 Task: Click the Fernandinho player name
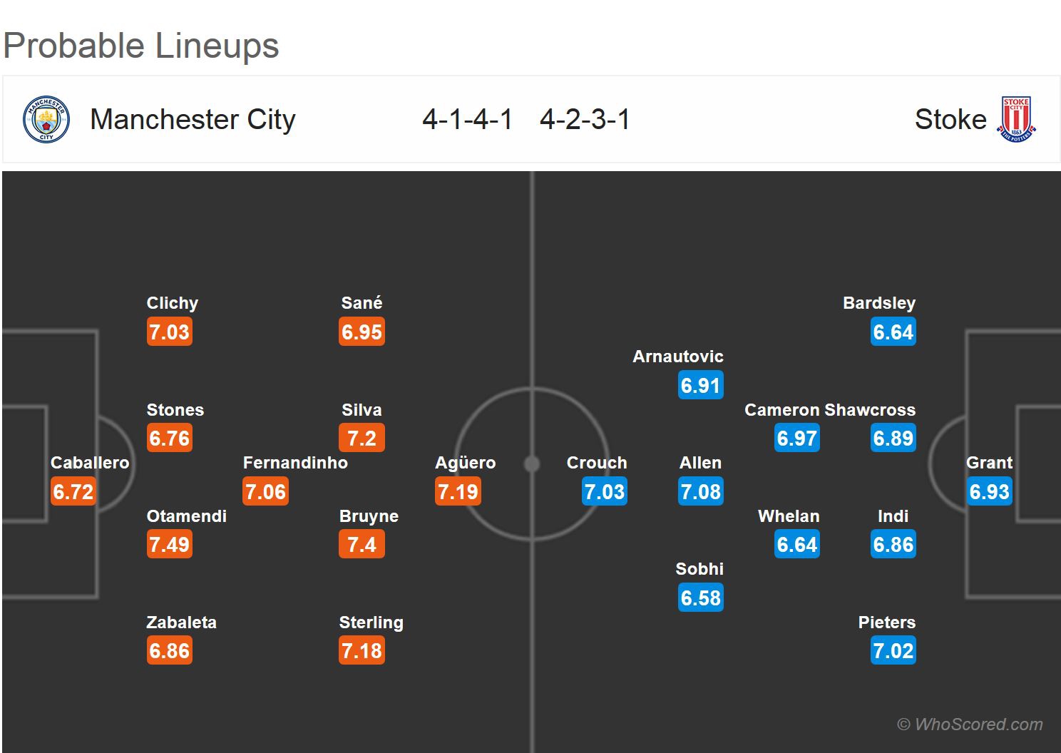295,463
